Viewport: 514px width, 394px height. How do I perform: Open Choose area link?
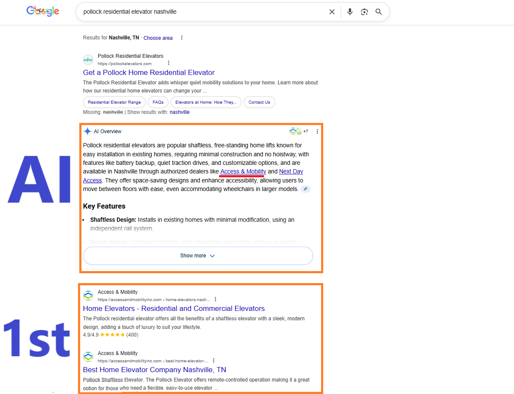click(158, 38)
